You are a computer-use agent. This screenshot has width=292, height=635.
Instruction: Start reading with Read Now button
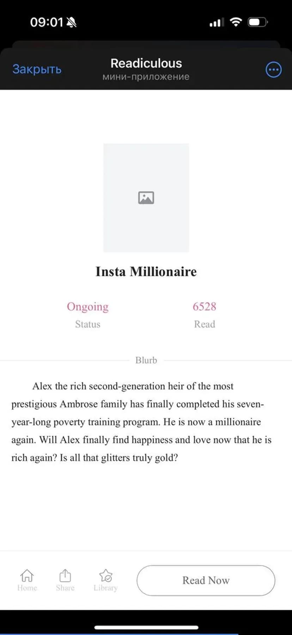click(206, 580)
